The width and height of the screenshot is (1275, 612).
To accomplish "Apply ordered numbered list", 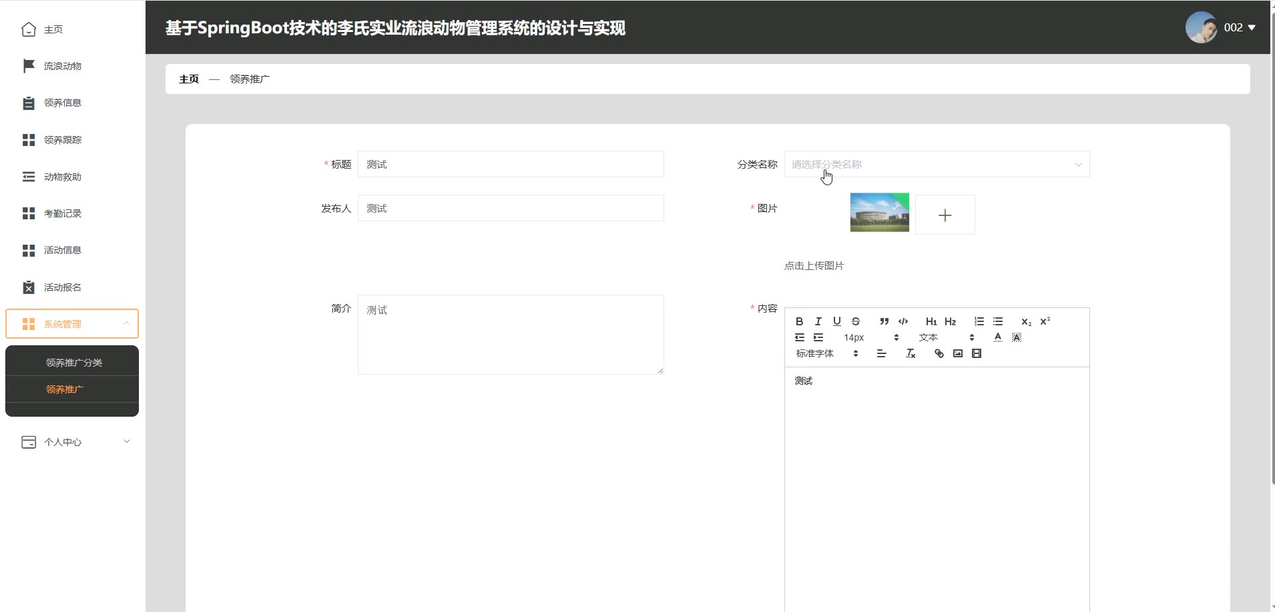I will (979, 321).
